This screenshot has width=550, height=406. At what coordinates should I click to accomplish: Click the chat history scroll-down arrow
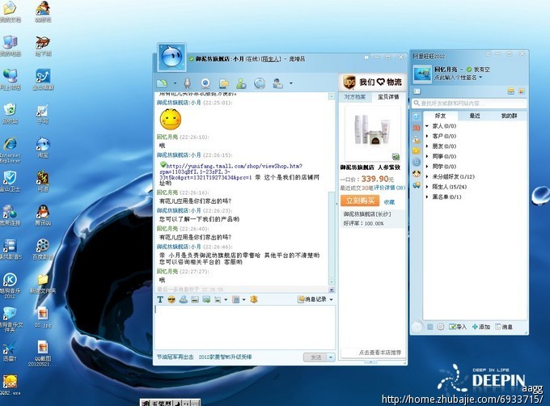click(332, 281)
